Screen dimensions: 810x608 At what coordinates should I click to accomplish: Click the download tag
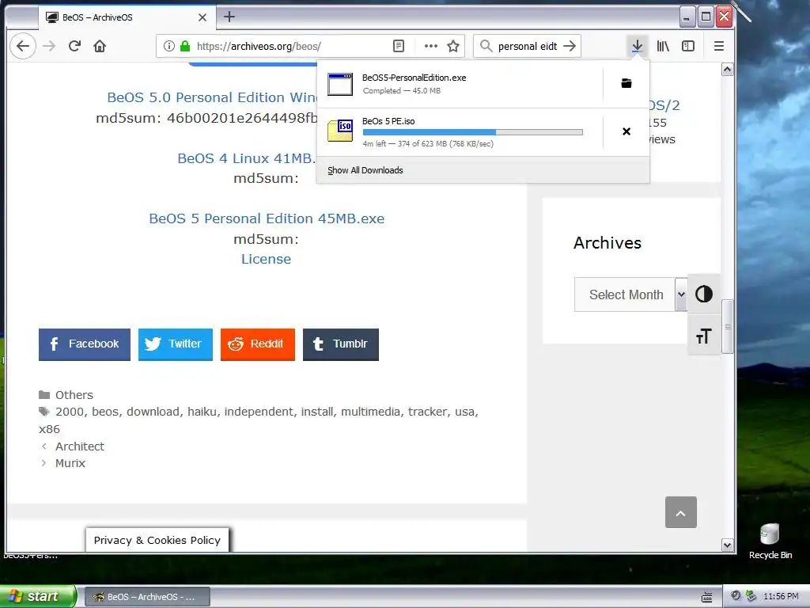click(x=153, y=412)
